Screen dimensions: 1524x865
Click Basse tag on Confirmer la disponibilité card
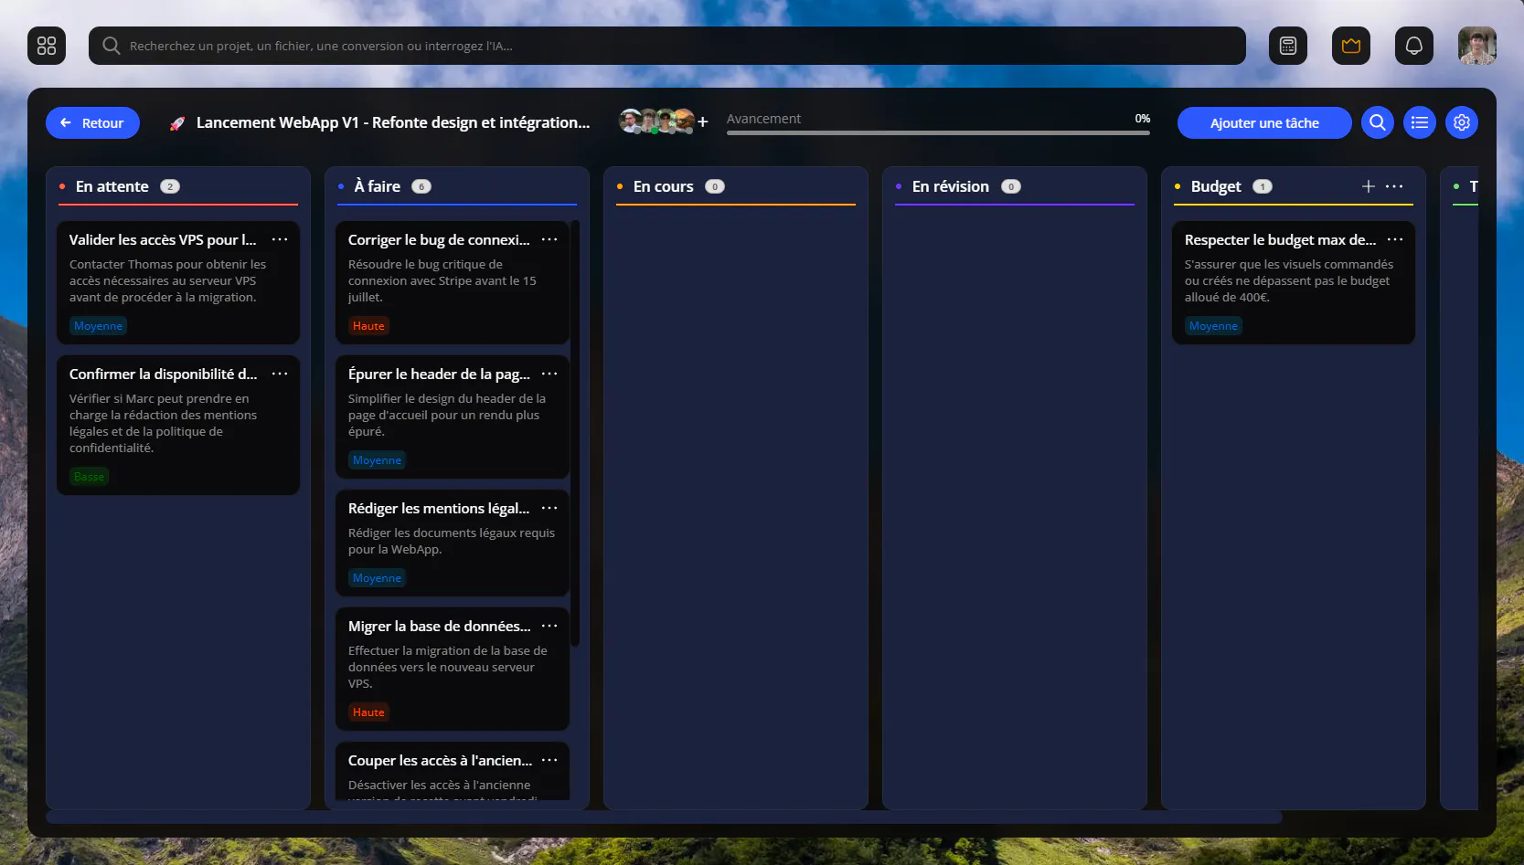point(89,477)
